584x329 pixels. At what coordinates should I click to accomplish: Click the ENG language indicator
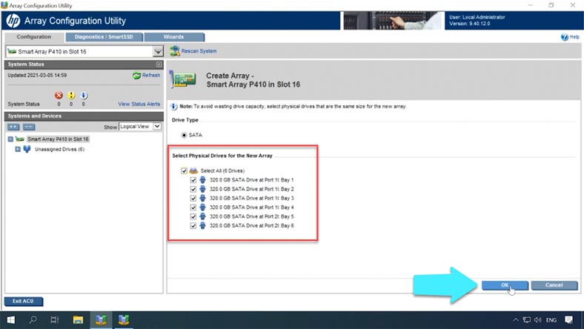point(551,320)
